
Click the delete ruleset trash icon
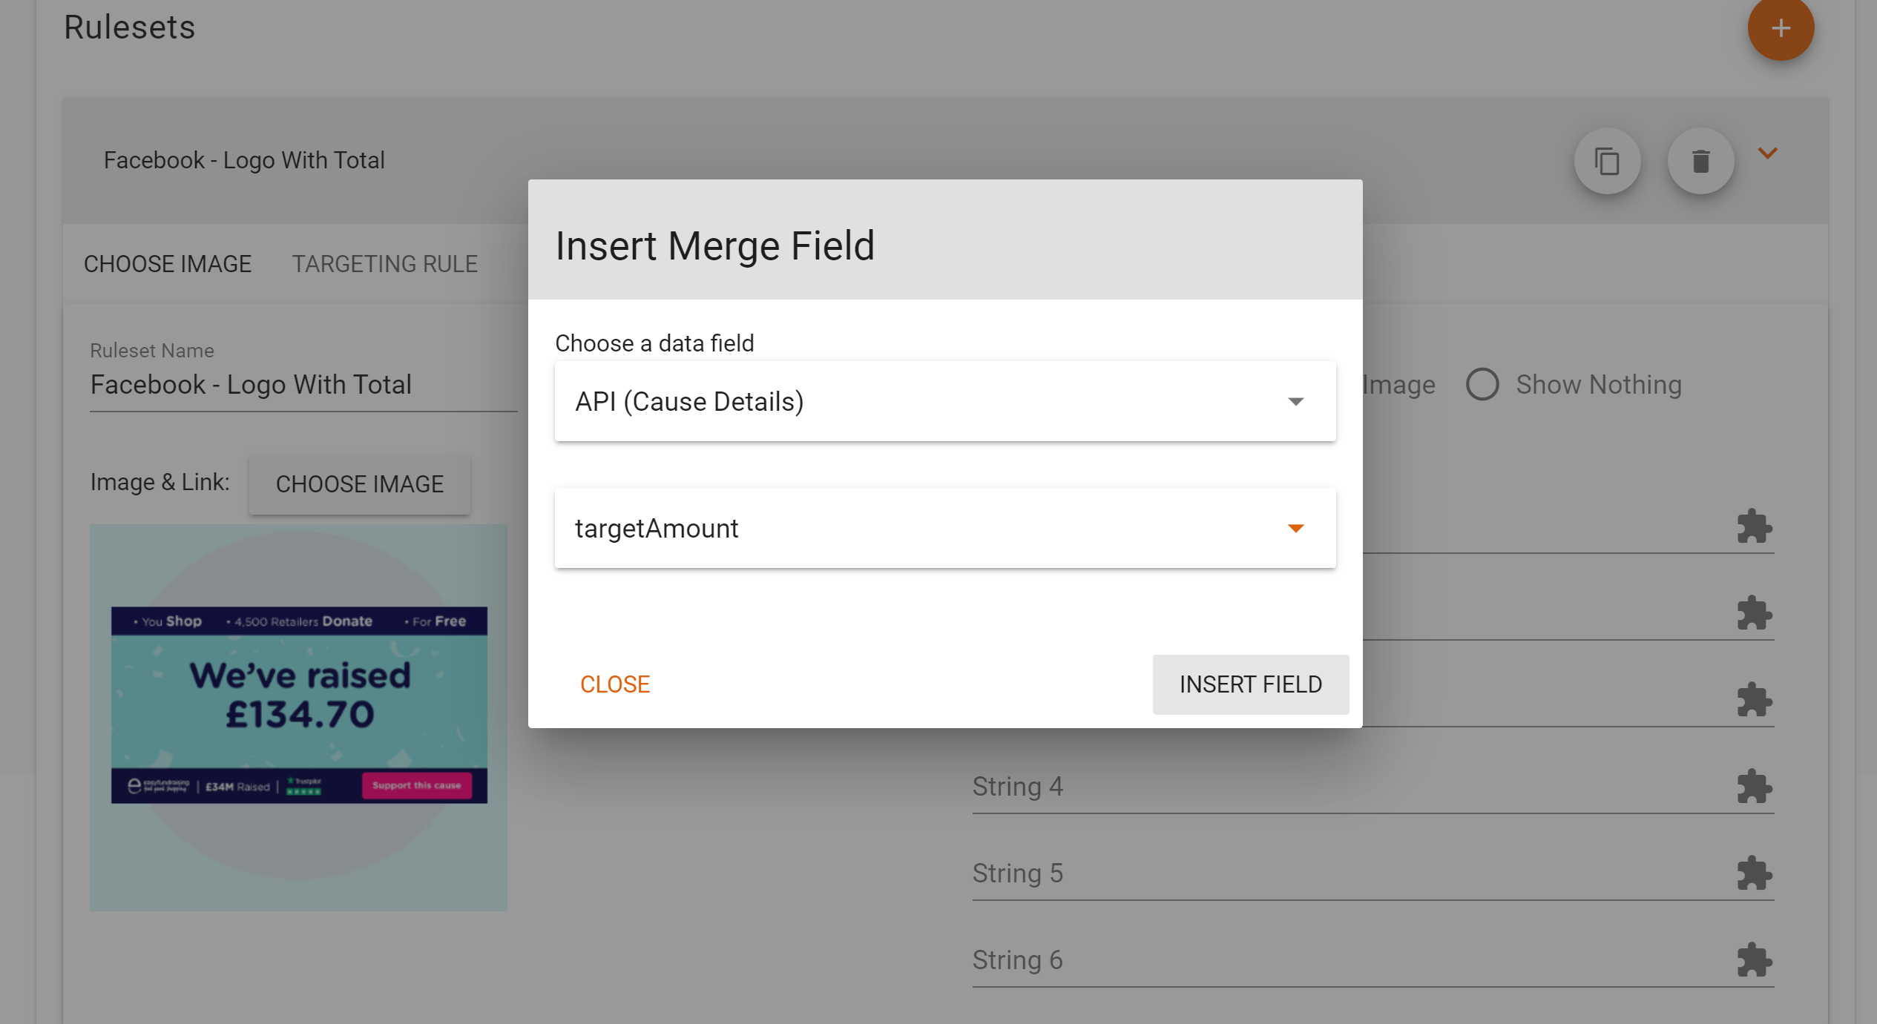tap(1700, 162)
